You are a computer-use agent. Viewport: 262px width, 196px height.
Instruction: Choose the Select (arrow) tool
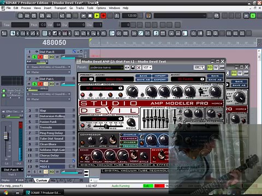click(13, 33)
